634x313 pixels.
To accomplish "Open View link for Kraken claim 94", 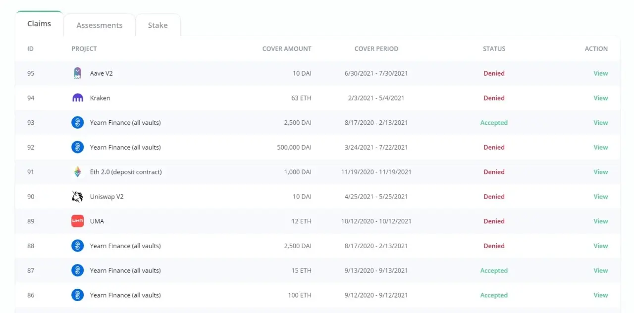I will [x=600, y=98].
